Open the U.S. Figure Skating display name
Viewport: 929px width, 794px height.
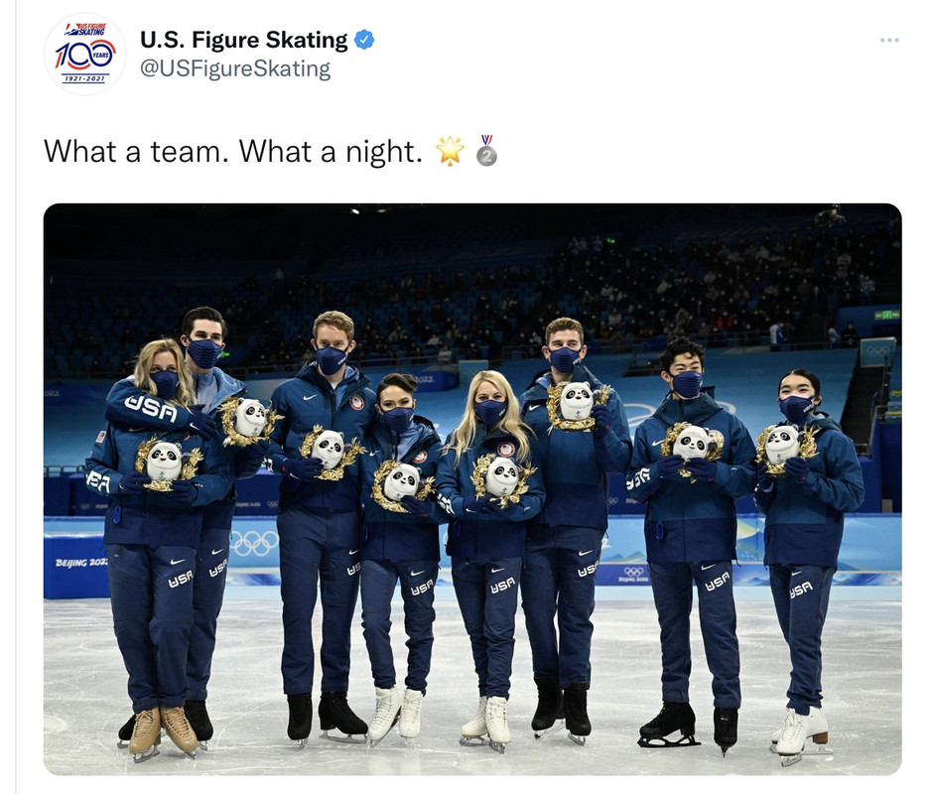coord(243,40)
